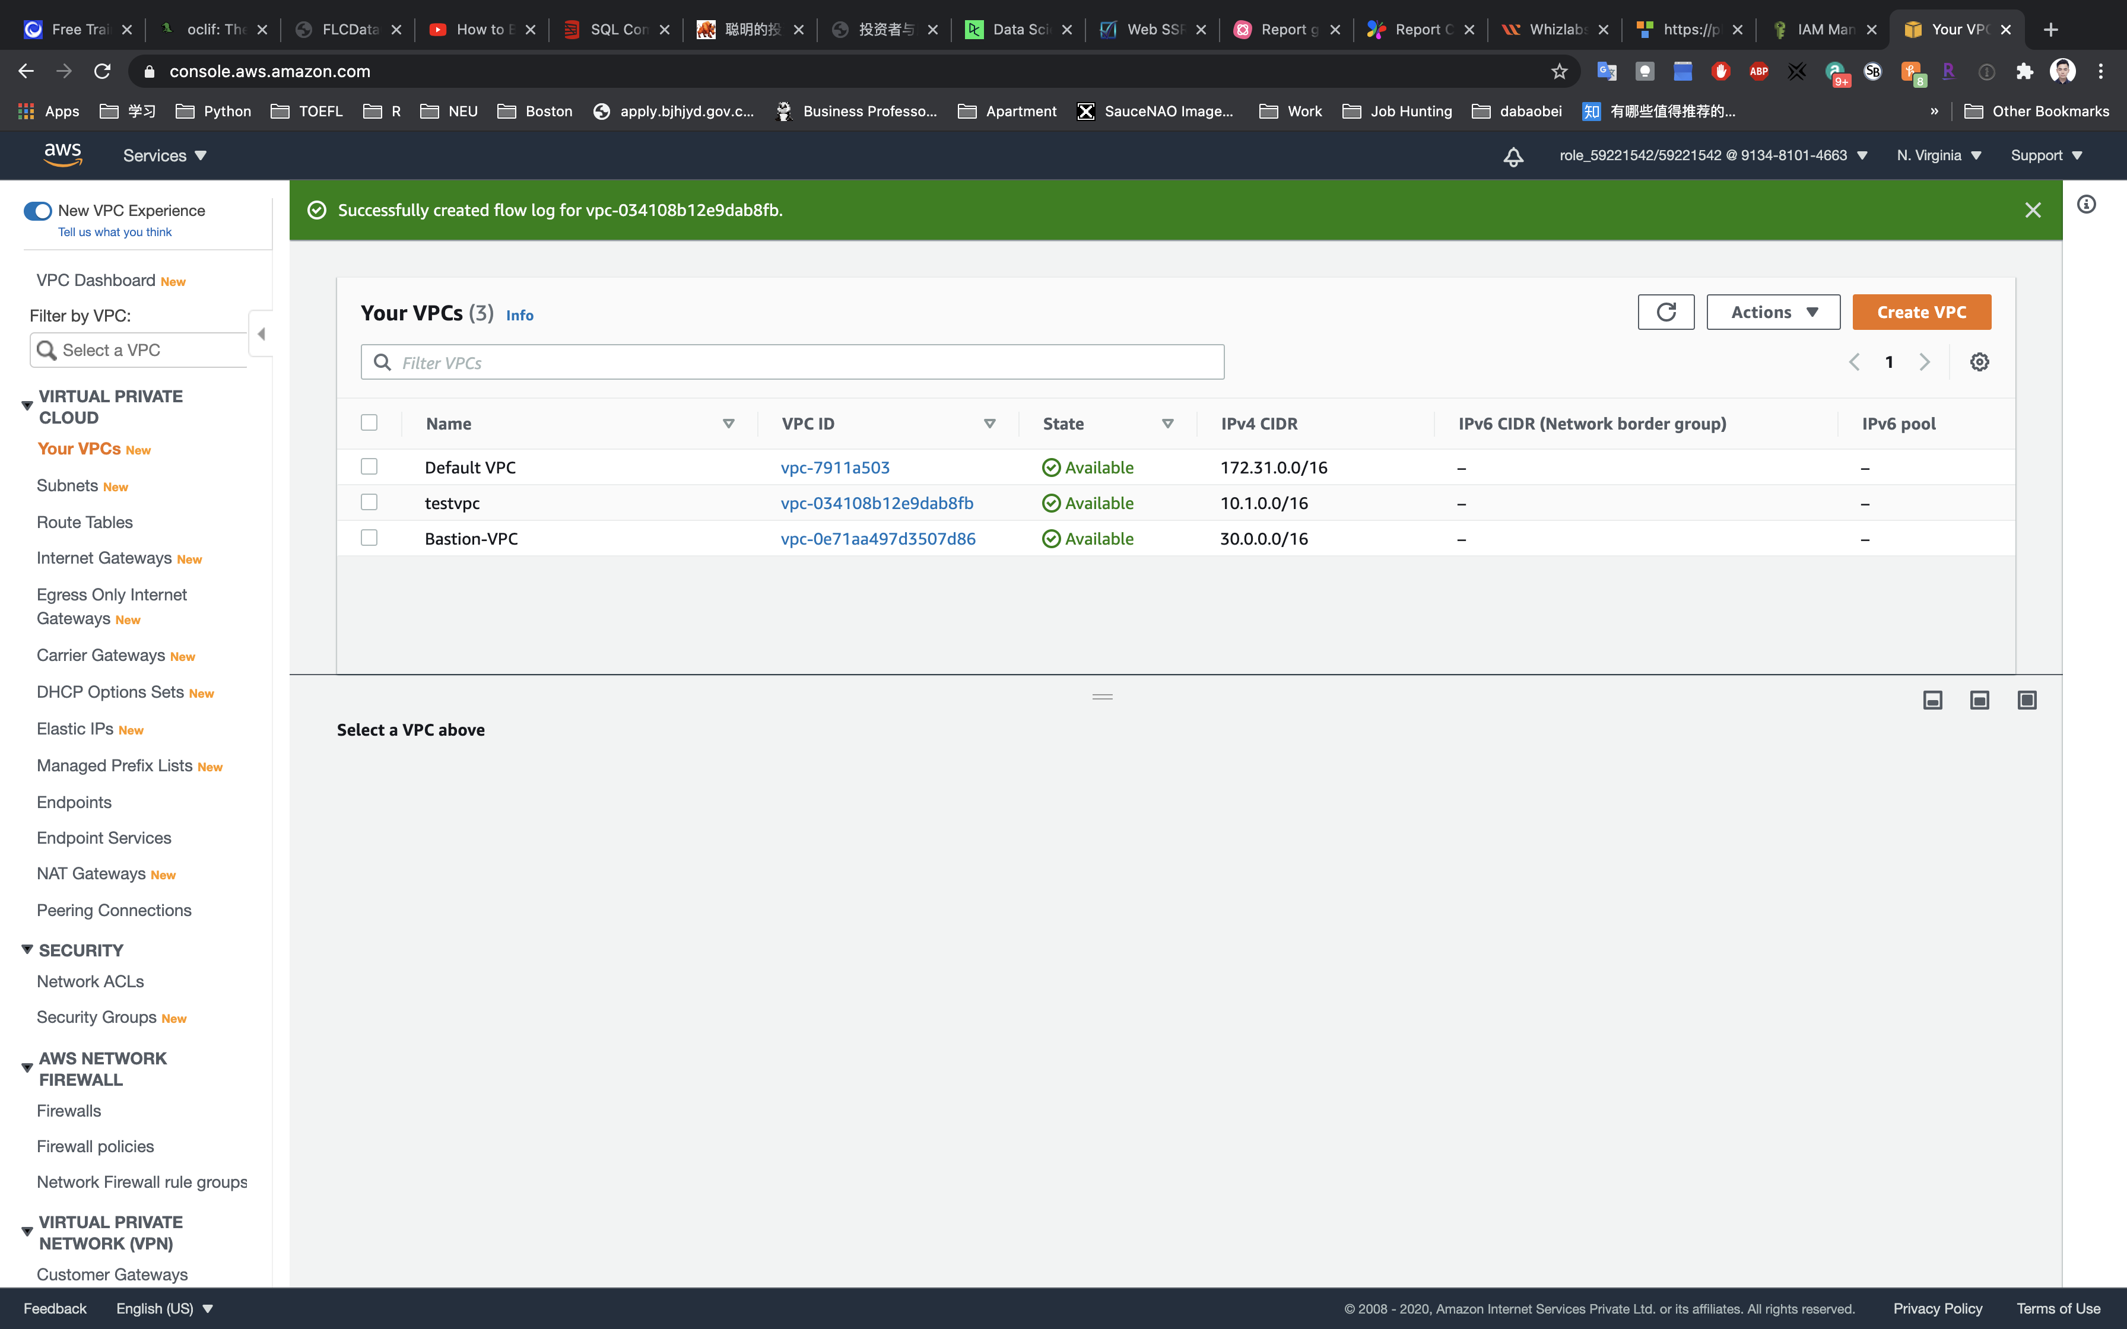Maximize the details pane to full size
The height and width of the screenshot is (1329, 2127).
(2026, 700)
